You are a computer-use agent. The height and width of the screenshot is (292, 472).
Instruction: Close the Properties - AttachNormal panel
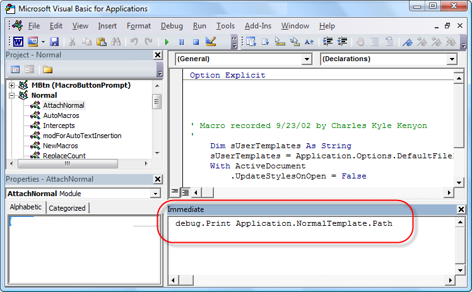tap(158, 179)
